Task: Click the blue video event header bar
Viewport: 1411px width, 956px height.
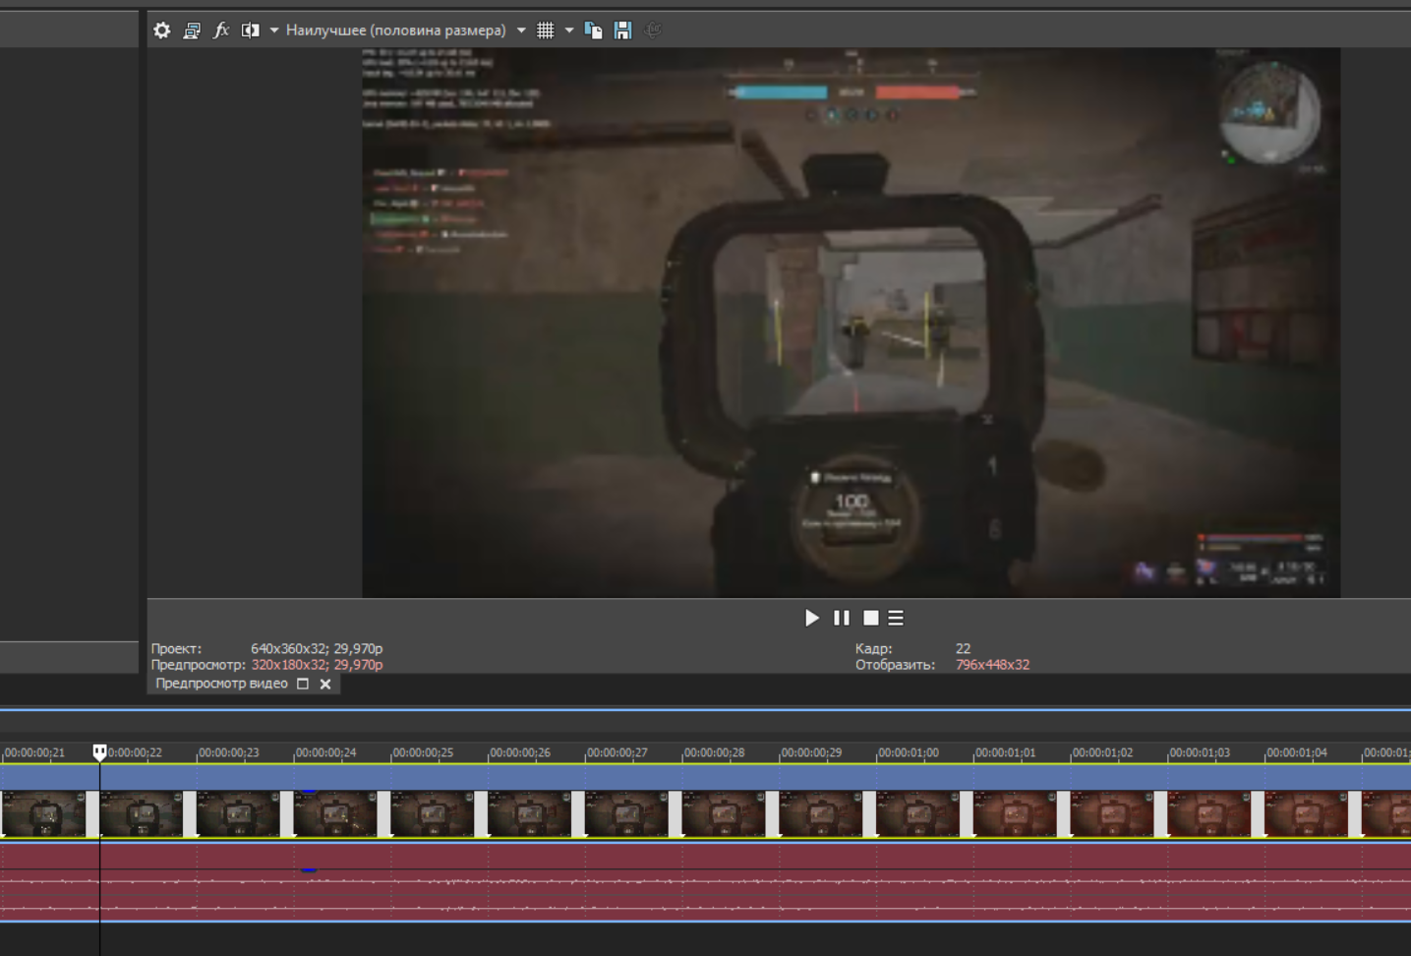Action: [x=705, y=777]
